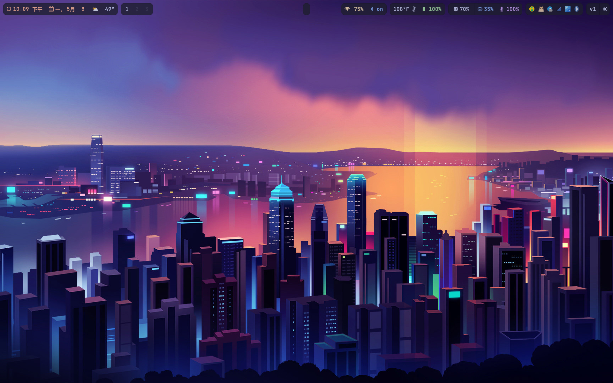Image resolution: width=613 pixels, height=383 pixels.
Task: Click the cat app icon in the tray
Action: (x=541, y=9)
